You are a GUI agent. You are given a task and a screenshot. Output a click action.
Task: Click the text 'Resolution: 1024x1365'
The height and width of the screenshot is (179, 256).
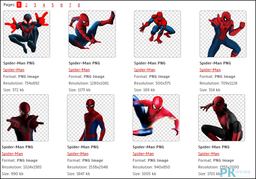[x=22, y=167]
